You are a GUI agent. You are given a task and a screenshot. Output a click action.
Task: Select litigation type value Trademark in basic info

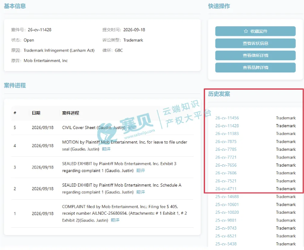133,40
